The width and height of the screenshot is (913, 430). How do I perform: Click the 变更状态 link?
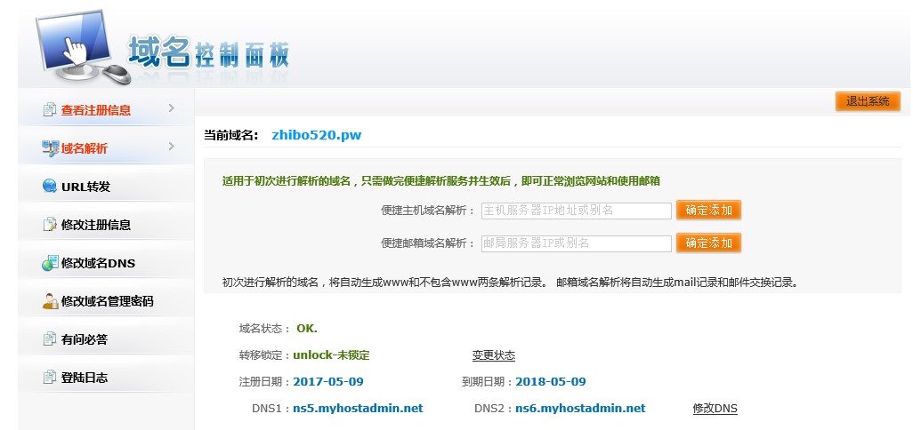tap(493, 355)
